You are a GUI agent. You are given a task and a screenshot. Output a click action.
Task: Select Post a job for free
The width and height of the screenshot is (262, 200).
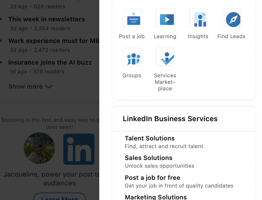coord(152,178)
